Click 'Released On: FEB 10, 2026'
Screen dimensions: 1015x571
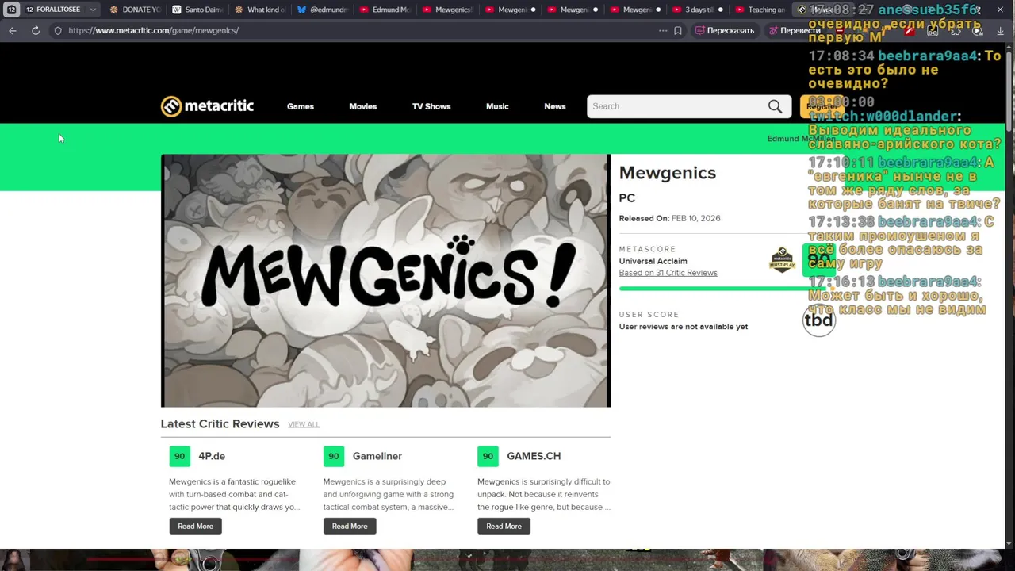click(x=669, y=218)
